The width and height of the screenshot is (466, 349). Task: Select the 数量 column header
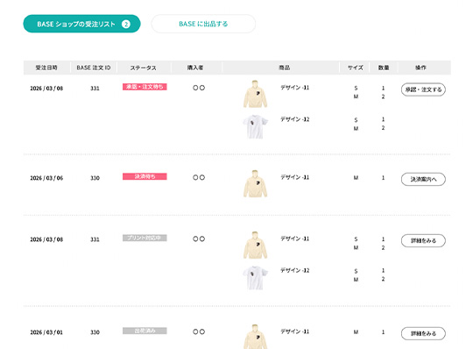coord(384,68)
